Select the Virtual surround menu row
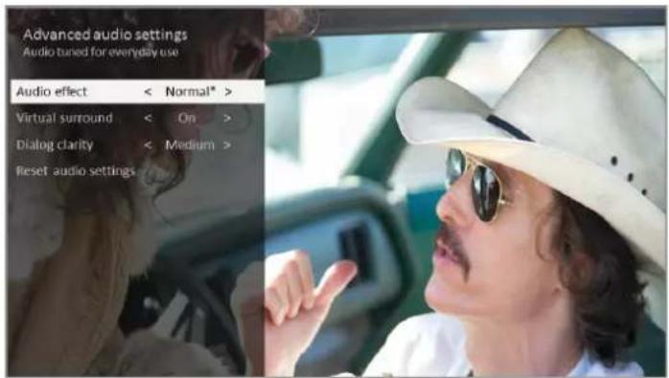This screenshot has height=378, width=669. 137,118
